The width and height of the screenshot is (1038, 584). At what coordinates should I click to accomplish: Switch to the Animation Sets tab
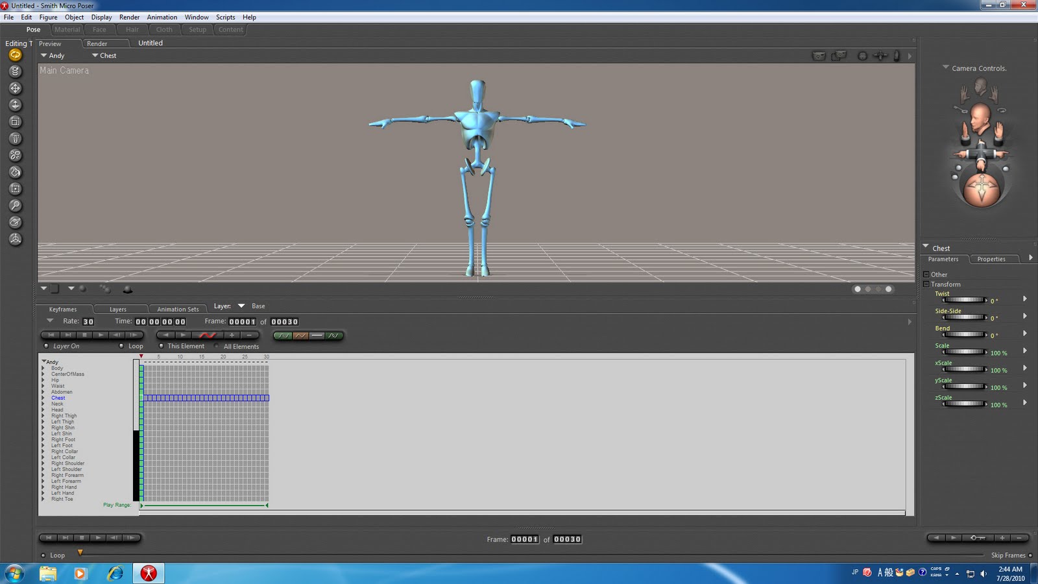178,309
